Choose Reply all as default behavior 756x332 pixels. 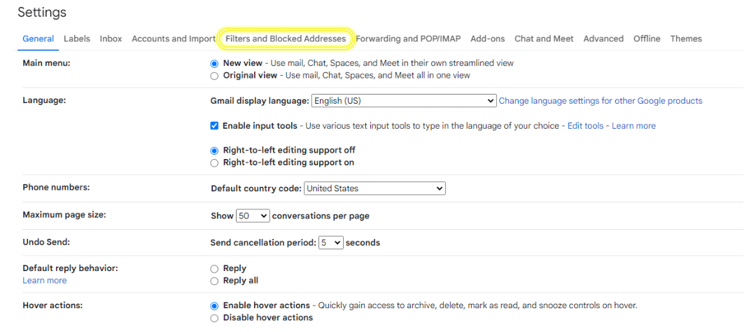214,281
